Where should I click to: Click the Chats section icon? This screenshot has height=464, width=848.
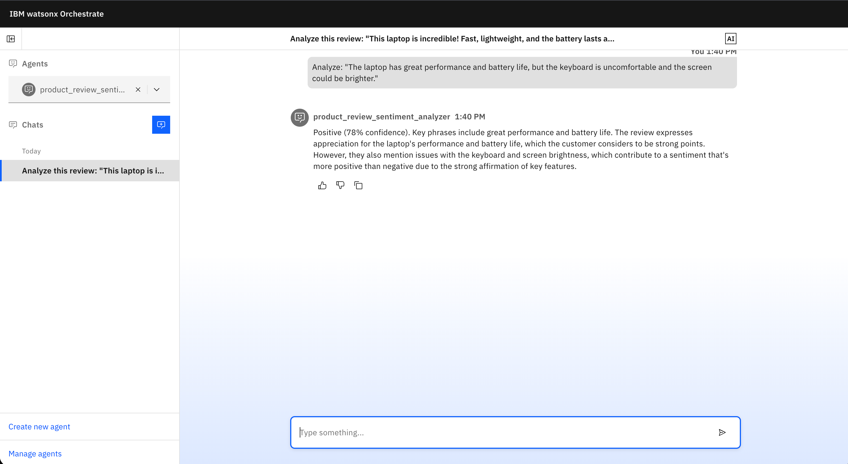[13, 125]
